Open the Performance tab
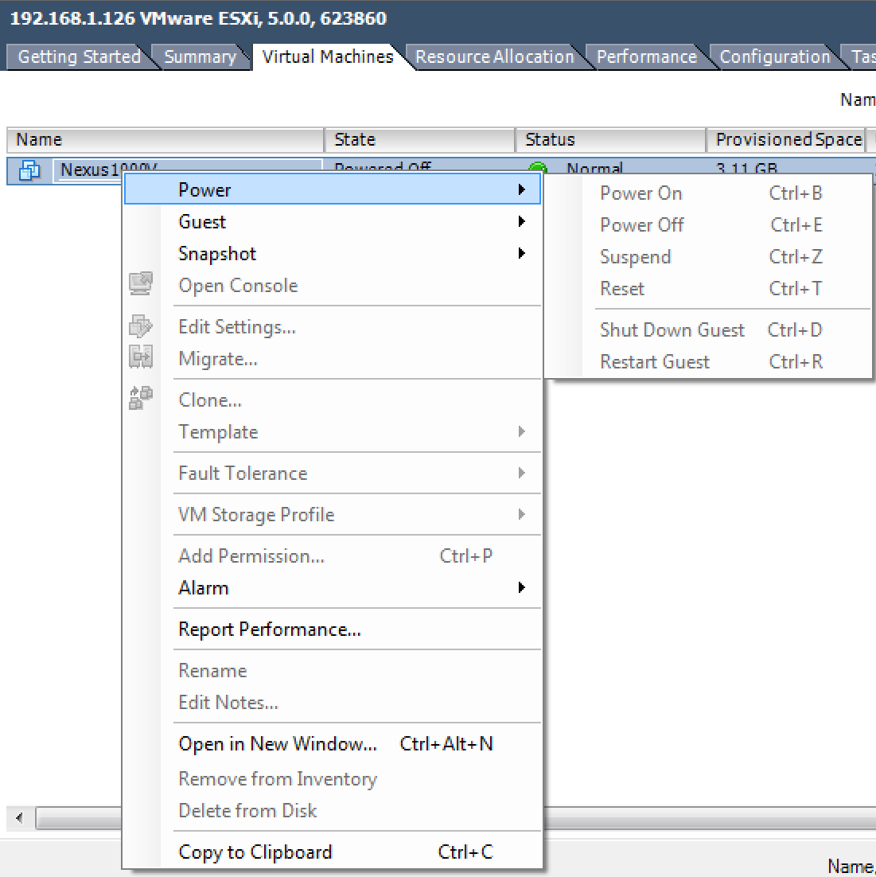 (x=647, y=57)
